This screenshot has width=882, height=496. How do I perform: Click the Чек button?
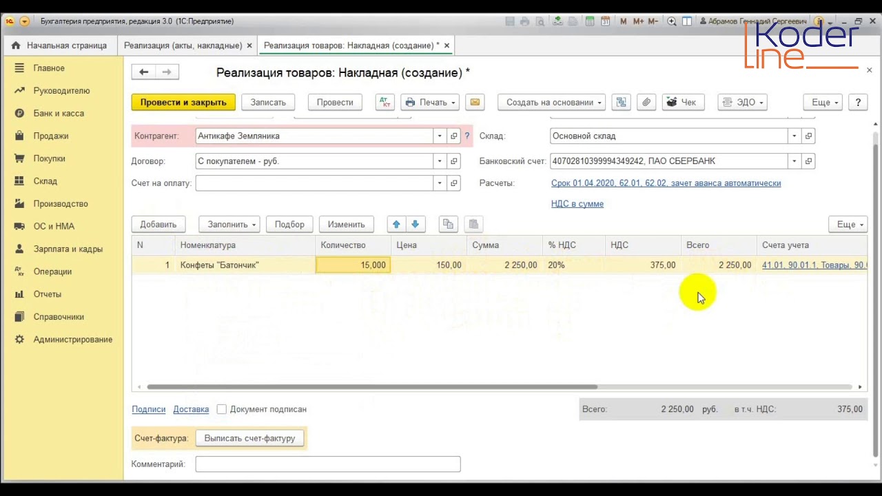683,102
